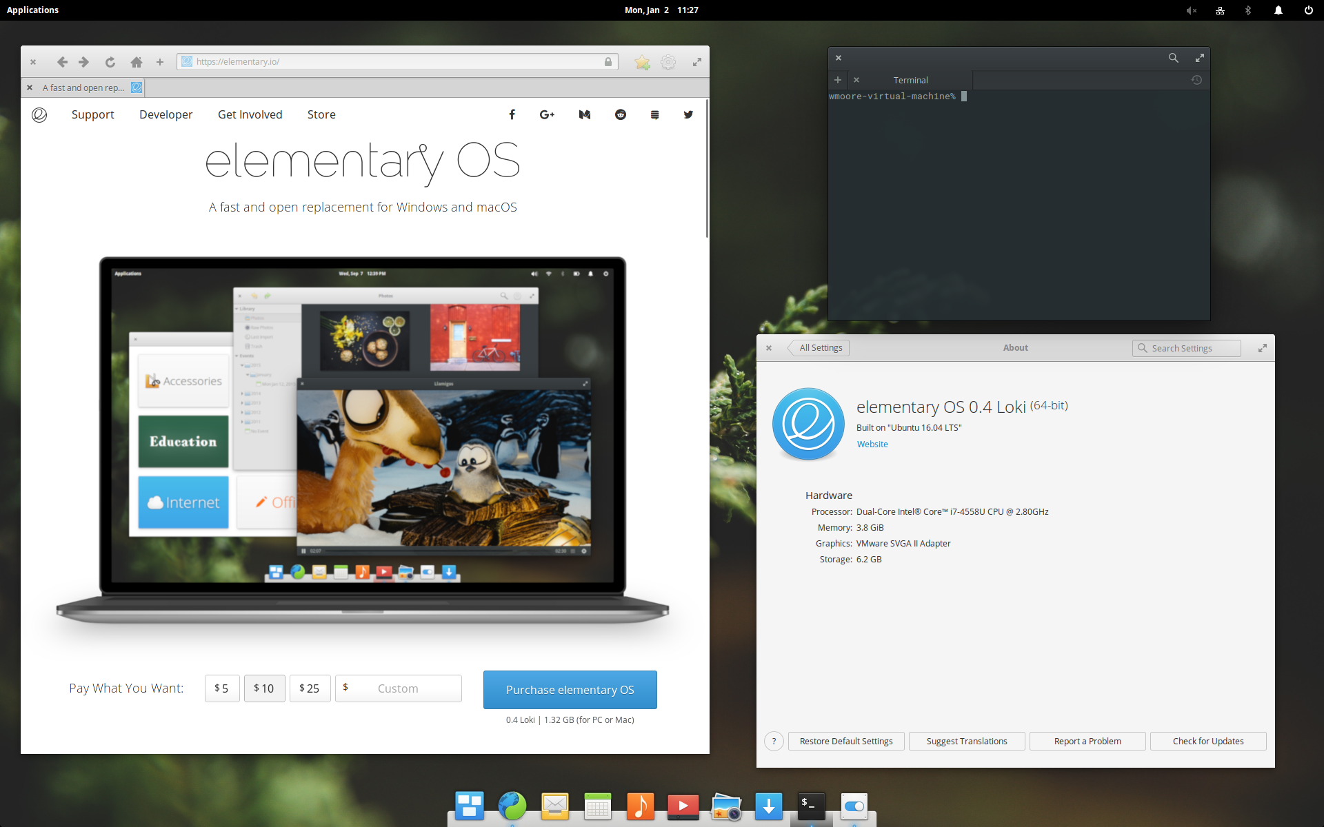Open the network indicator
Image resolution: width=1324 pixels, height=827 pixels.
[1220, 10]
